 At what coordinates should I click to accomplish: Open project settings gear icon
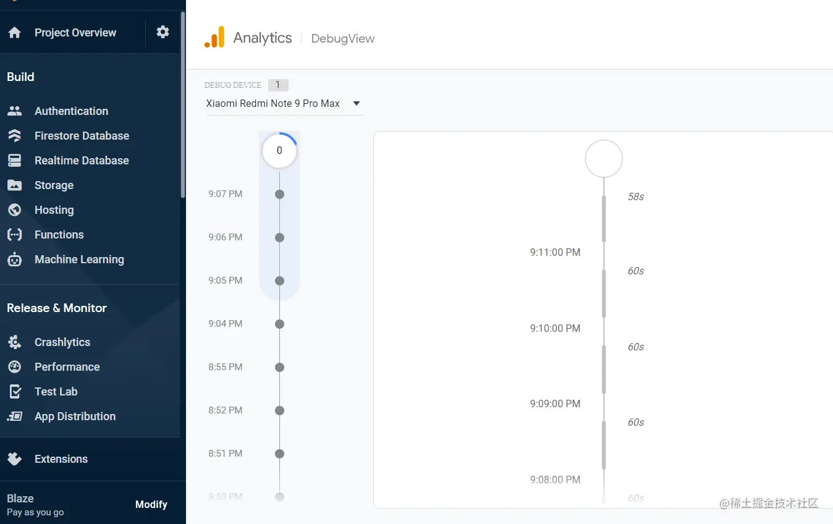[x=163, y=32]
